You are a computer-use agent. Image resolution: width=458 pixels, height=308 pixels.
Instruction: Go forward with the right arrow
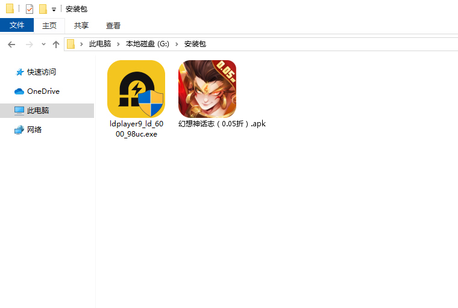point(29,45)
